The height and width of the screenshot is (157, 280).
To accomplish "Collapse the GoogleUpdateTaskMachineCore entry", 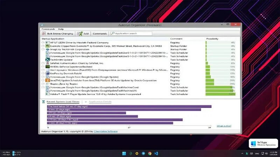I will 43,87.
